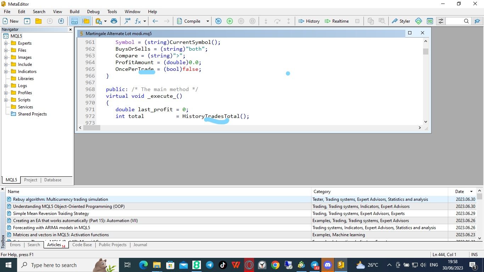Image resolution: width=484 pixels, height=272 pixels.
Task: Start profiling with Realtime button
Action: (337, 21)
